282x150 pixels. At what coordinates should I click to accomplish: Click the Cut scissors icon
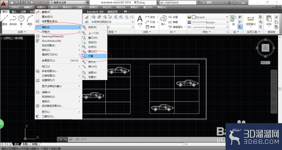coord(276,17)
